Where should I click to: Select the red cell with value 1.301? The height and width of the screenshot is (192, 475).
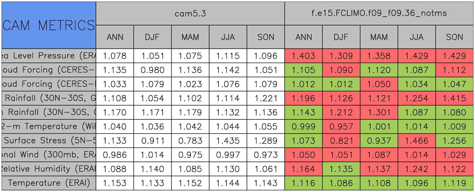point(379,112)
